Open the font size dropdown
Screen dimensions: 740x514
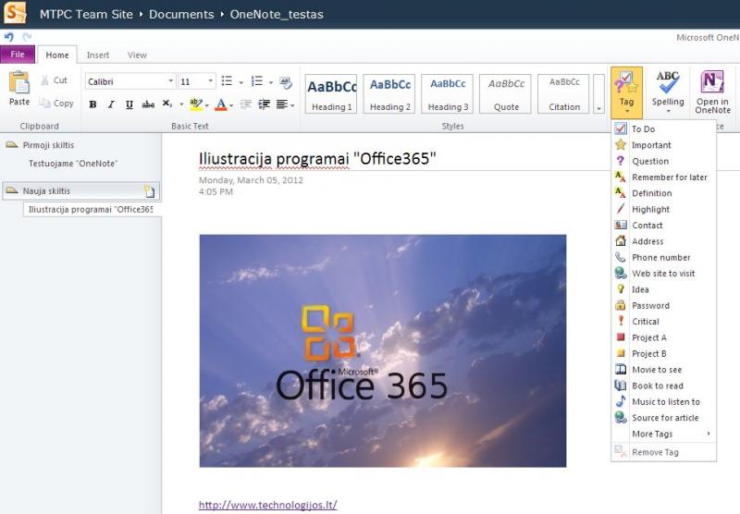pos(211,81)
